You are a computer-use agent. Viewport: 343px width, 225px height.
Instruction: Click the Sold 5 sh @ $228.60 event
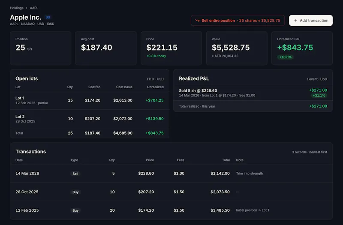point(253,93)
